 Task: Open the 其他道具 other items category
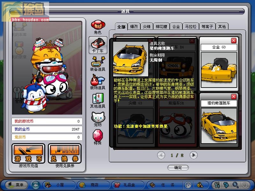tap(98, 101)
